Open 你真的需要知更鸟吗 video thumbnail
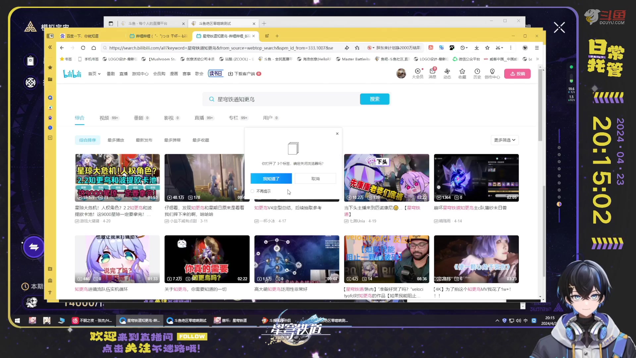The height and width of the screenshot is (358, 636). click(x=207, y=259)
